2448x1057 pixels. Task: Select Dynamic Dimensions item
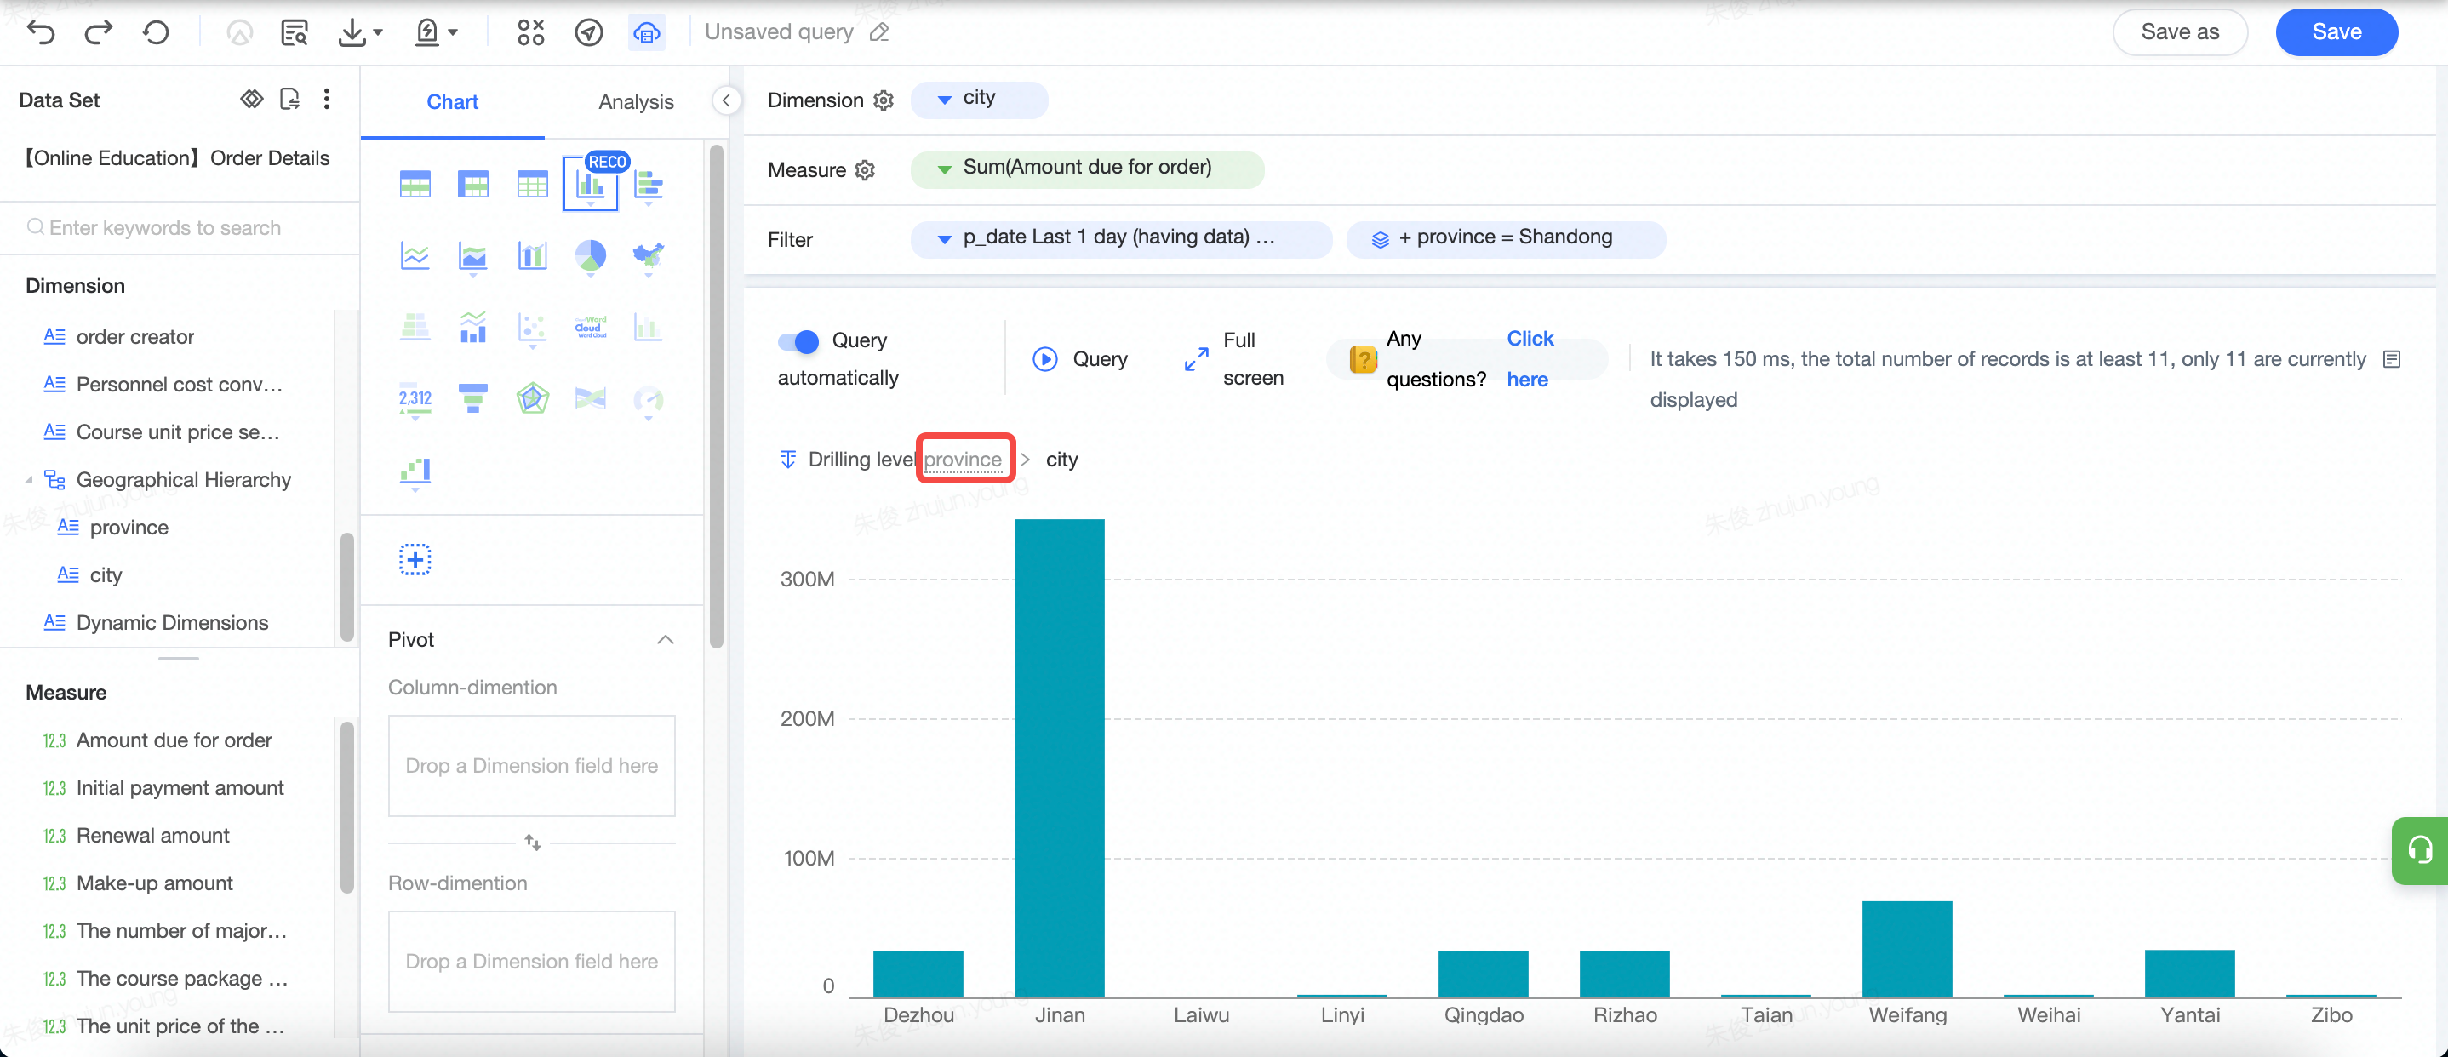pyautogui.click(x=172, y=623)
